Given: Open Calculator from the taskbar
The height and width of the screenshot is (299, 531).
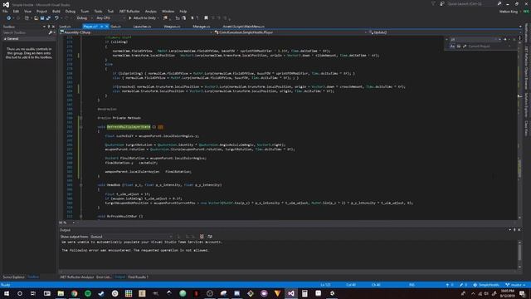Looking at the screenshot, I should [304, 293].
